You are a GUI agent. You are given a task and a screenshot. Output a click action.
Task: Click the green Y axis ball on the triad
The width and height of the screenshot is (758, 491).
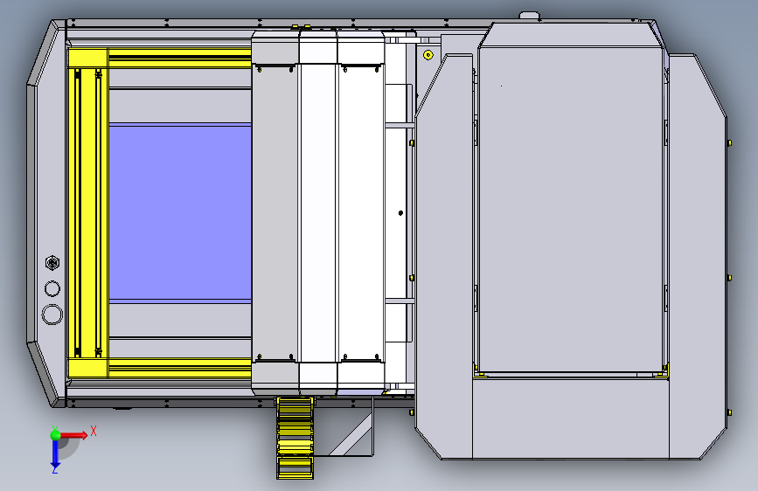pyautogui.click(x=56, y=434)
